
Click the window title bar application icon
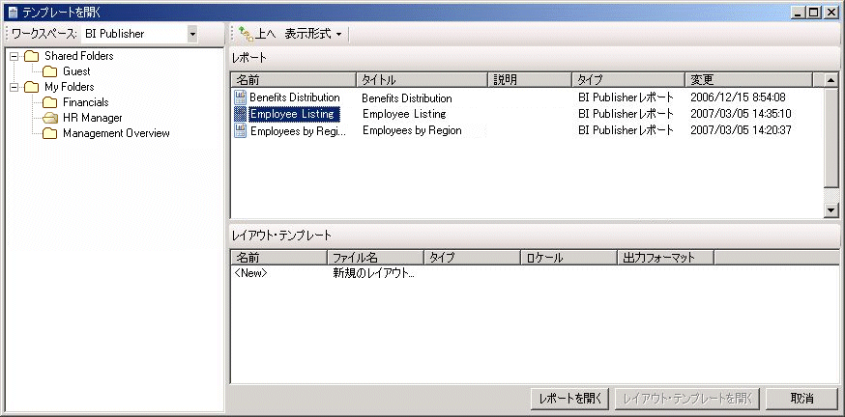tap(14, 12)
